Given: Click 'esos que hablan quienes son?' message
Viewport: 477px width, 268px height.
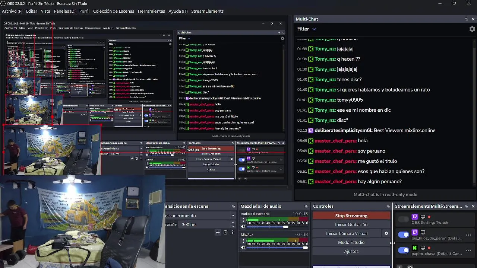Looking at the screenshot, I should [x=391, y=171].
